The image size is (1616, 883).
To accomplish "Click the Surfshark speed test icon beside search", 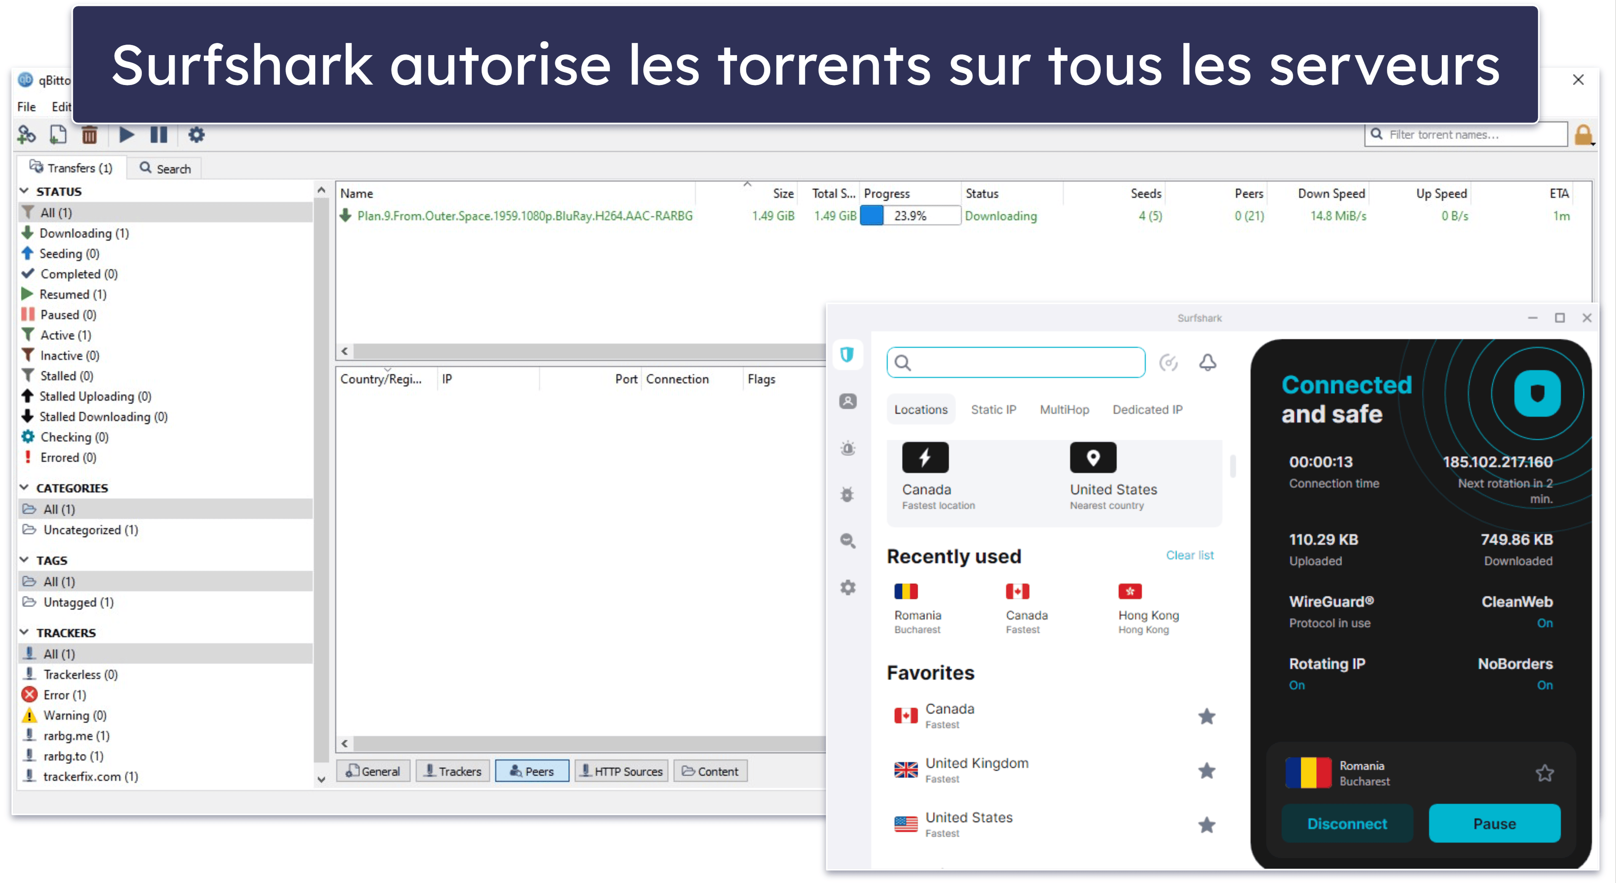I will tap(1168, 362).
